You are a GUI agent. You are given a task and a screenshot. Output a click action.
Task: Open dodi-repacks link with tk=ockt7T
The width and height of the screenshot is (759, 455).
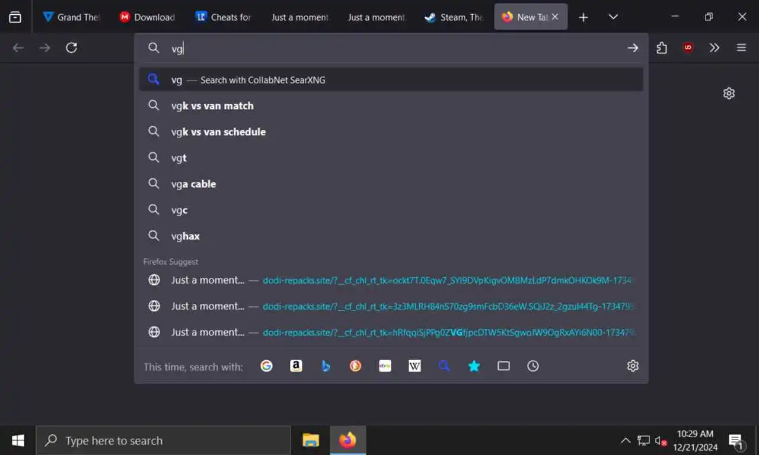pos(391,280)
